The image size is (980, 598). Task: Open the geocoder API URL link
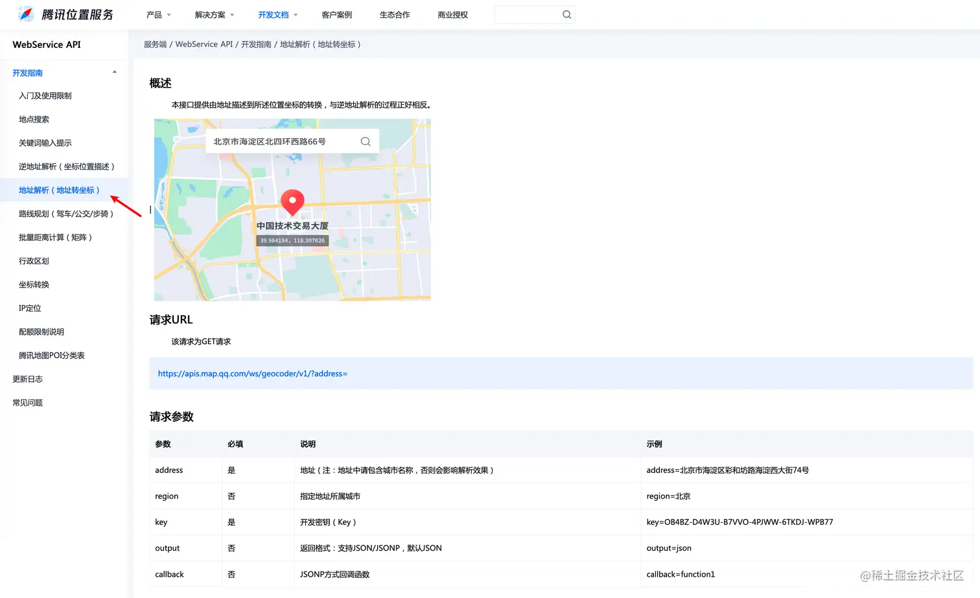(253, 373)
